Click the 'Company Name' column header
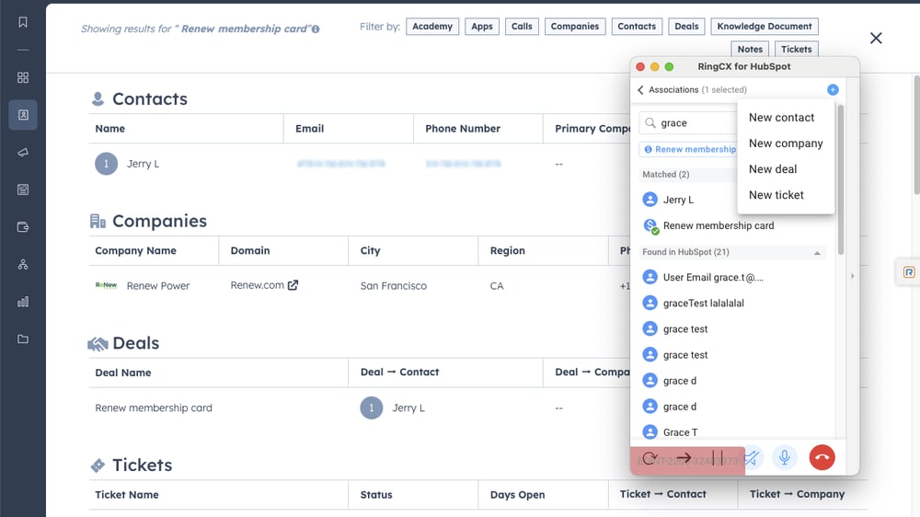The width and height of the screenshot is (920, 517). coord(135,250)
